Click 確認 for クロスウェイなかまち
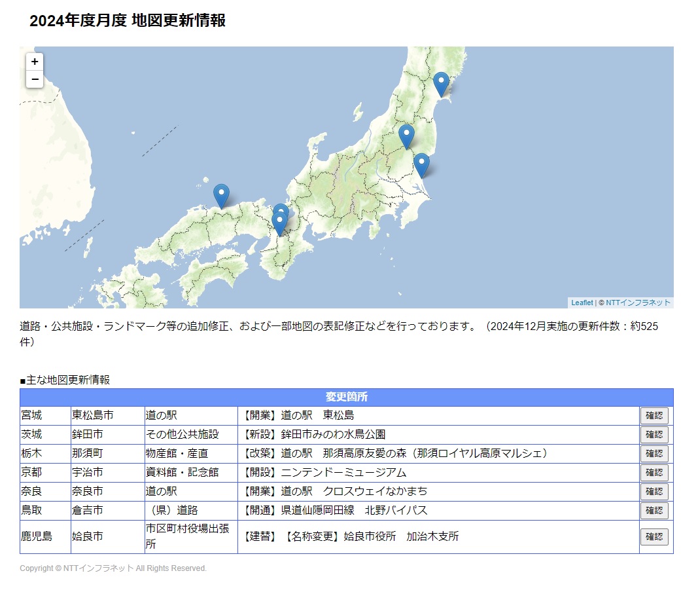 (654, 492)
